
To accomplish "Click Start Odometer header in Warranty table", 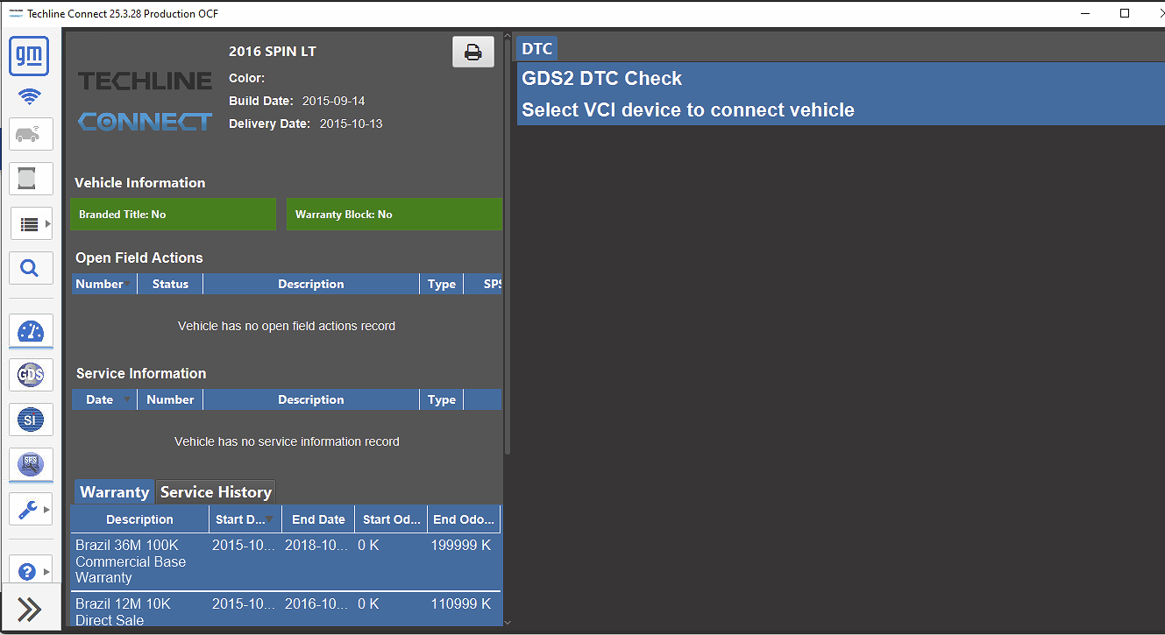I will (x=392, y=519).
